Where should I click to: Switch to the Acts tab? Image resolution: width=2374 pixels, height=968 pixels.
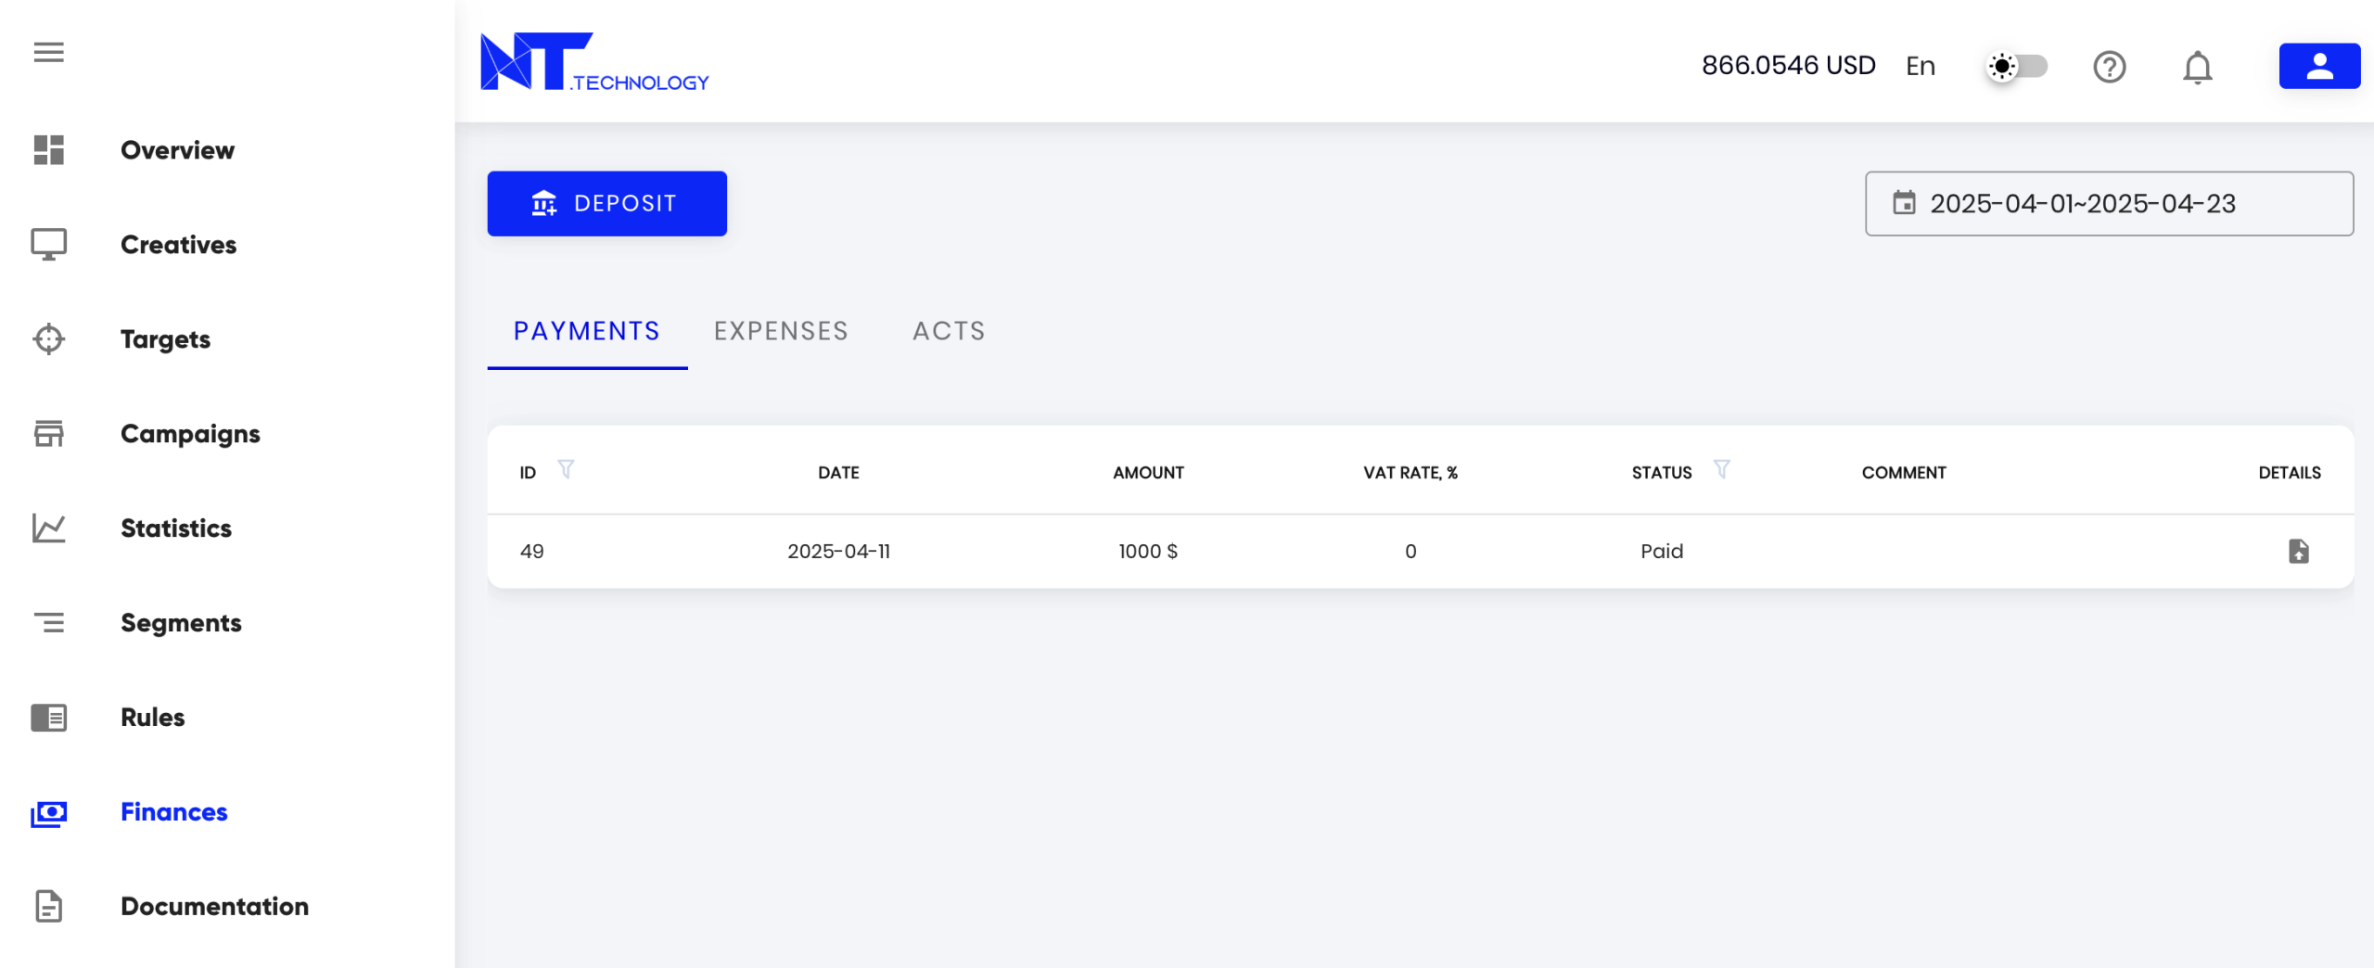click(949, 331)
